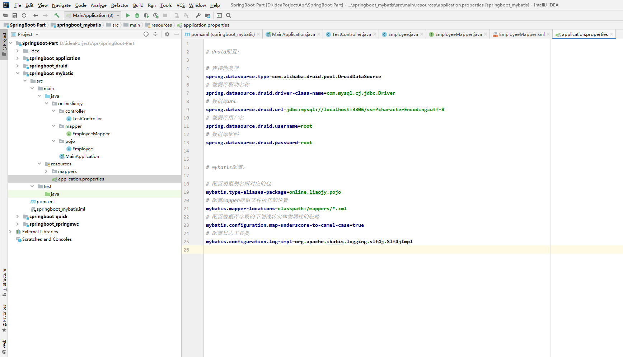The width and height of the screenshot is (623, 357).
Task: Open the Refactor menu
Action: pos(120,5)
